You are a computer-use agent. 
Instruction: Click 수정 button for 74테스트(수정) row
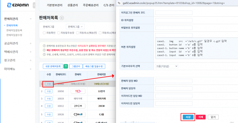[48, 84]
